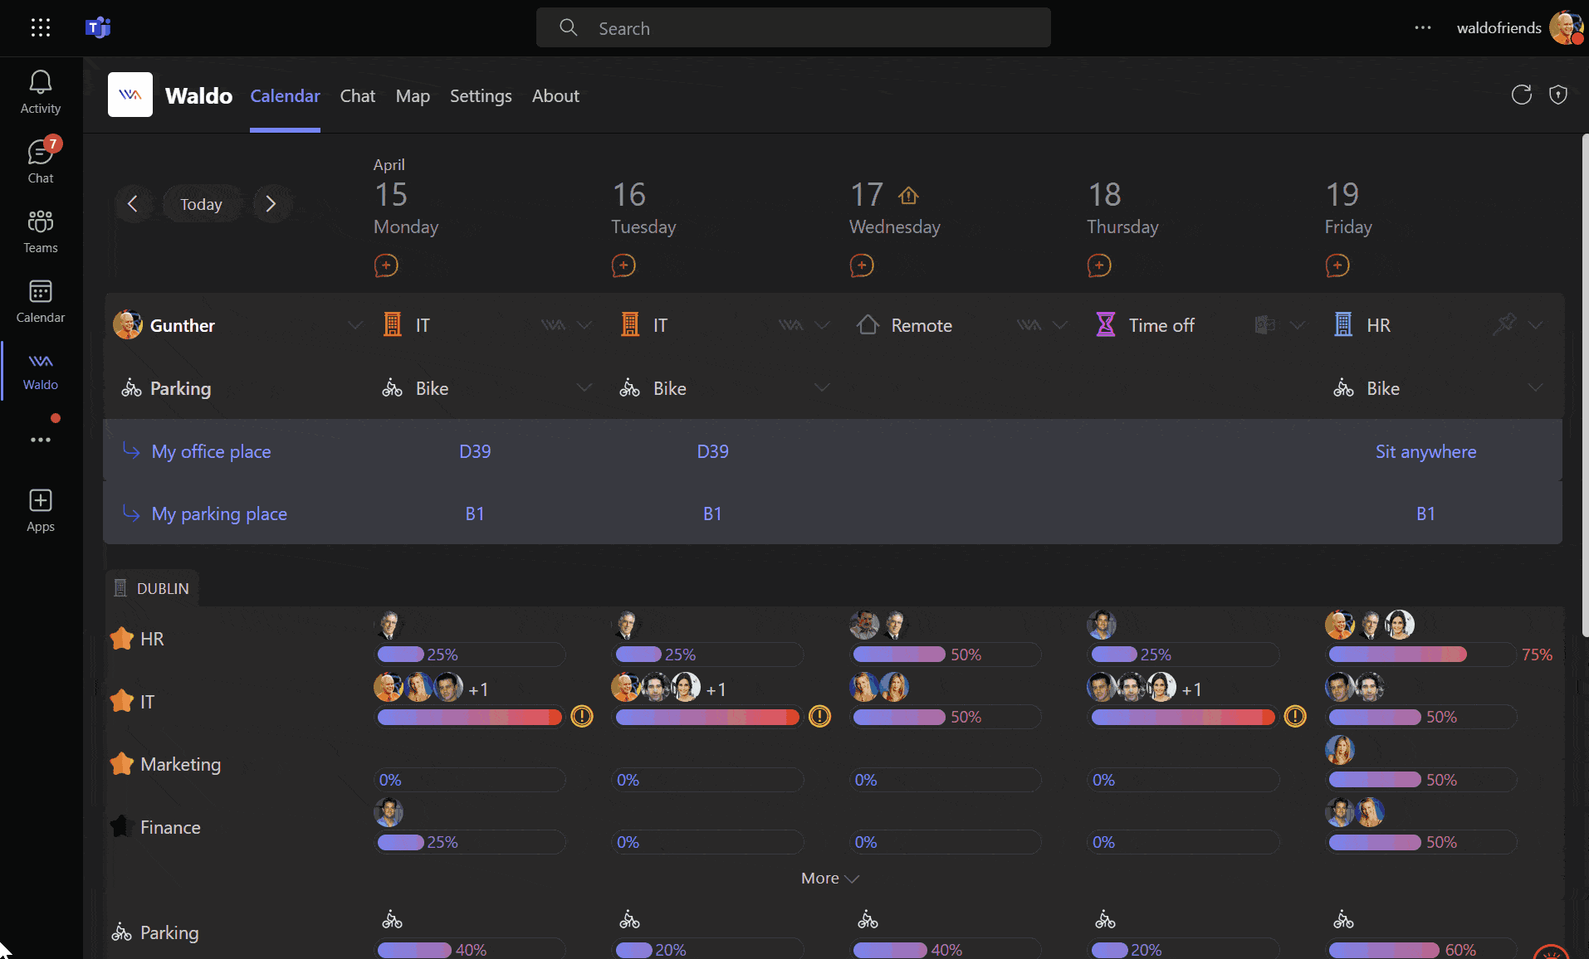Click the Microsoft Teams logo icon

(x=98, y=27)
